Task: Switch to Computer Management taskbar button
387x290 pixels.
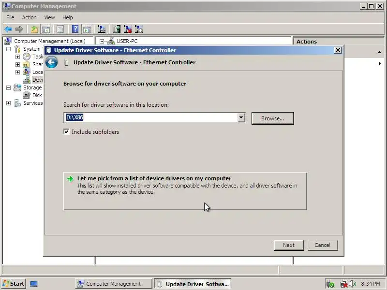Action: click(x=113, y=284)
